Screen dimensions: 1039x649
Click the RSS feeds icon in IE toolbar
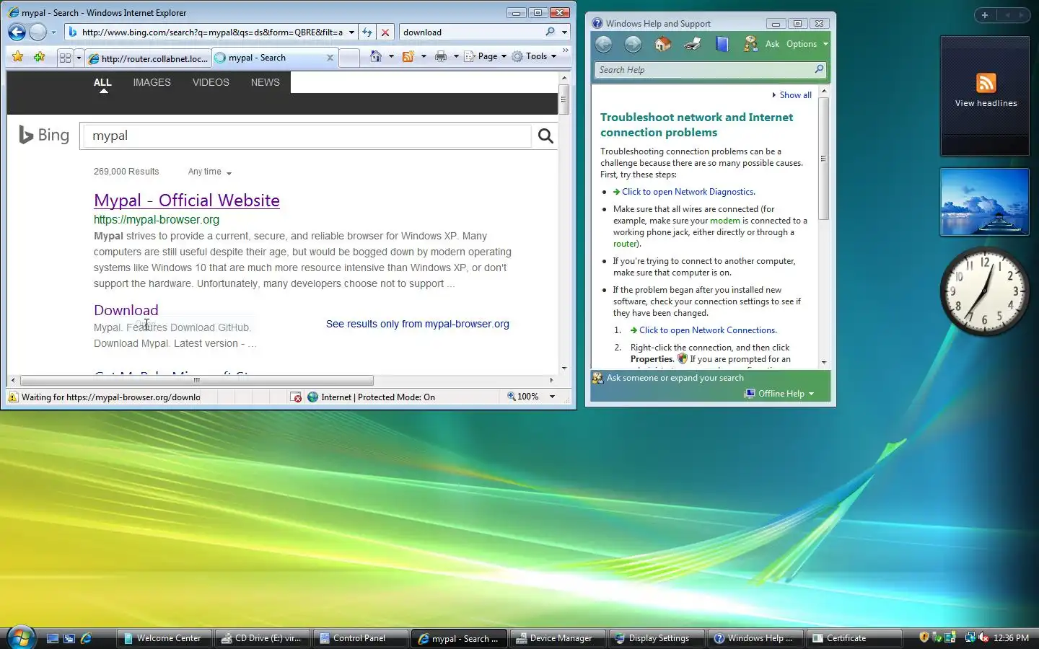click(x=408, y=56)
